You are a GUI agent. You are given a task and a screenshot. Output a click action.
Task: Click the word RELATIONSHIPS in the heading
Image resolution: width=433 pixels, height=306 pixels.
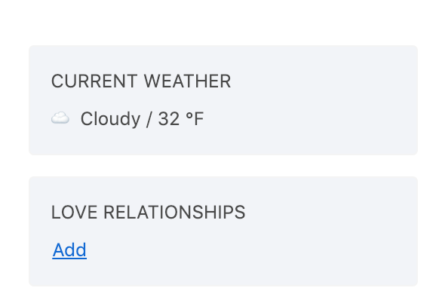click(174, 213)
